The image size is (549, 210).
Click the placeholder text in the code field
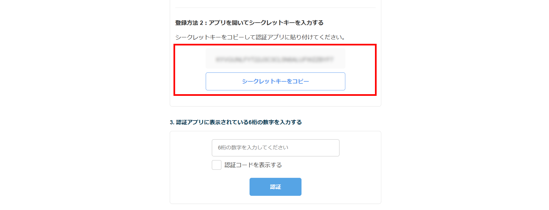(253, 148)
